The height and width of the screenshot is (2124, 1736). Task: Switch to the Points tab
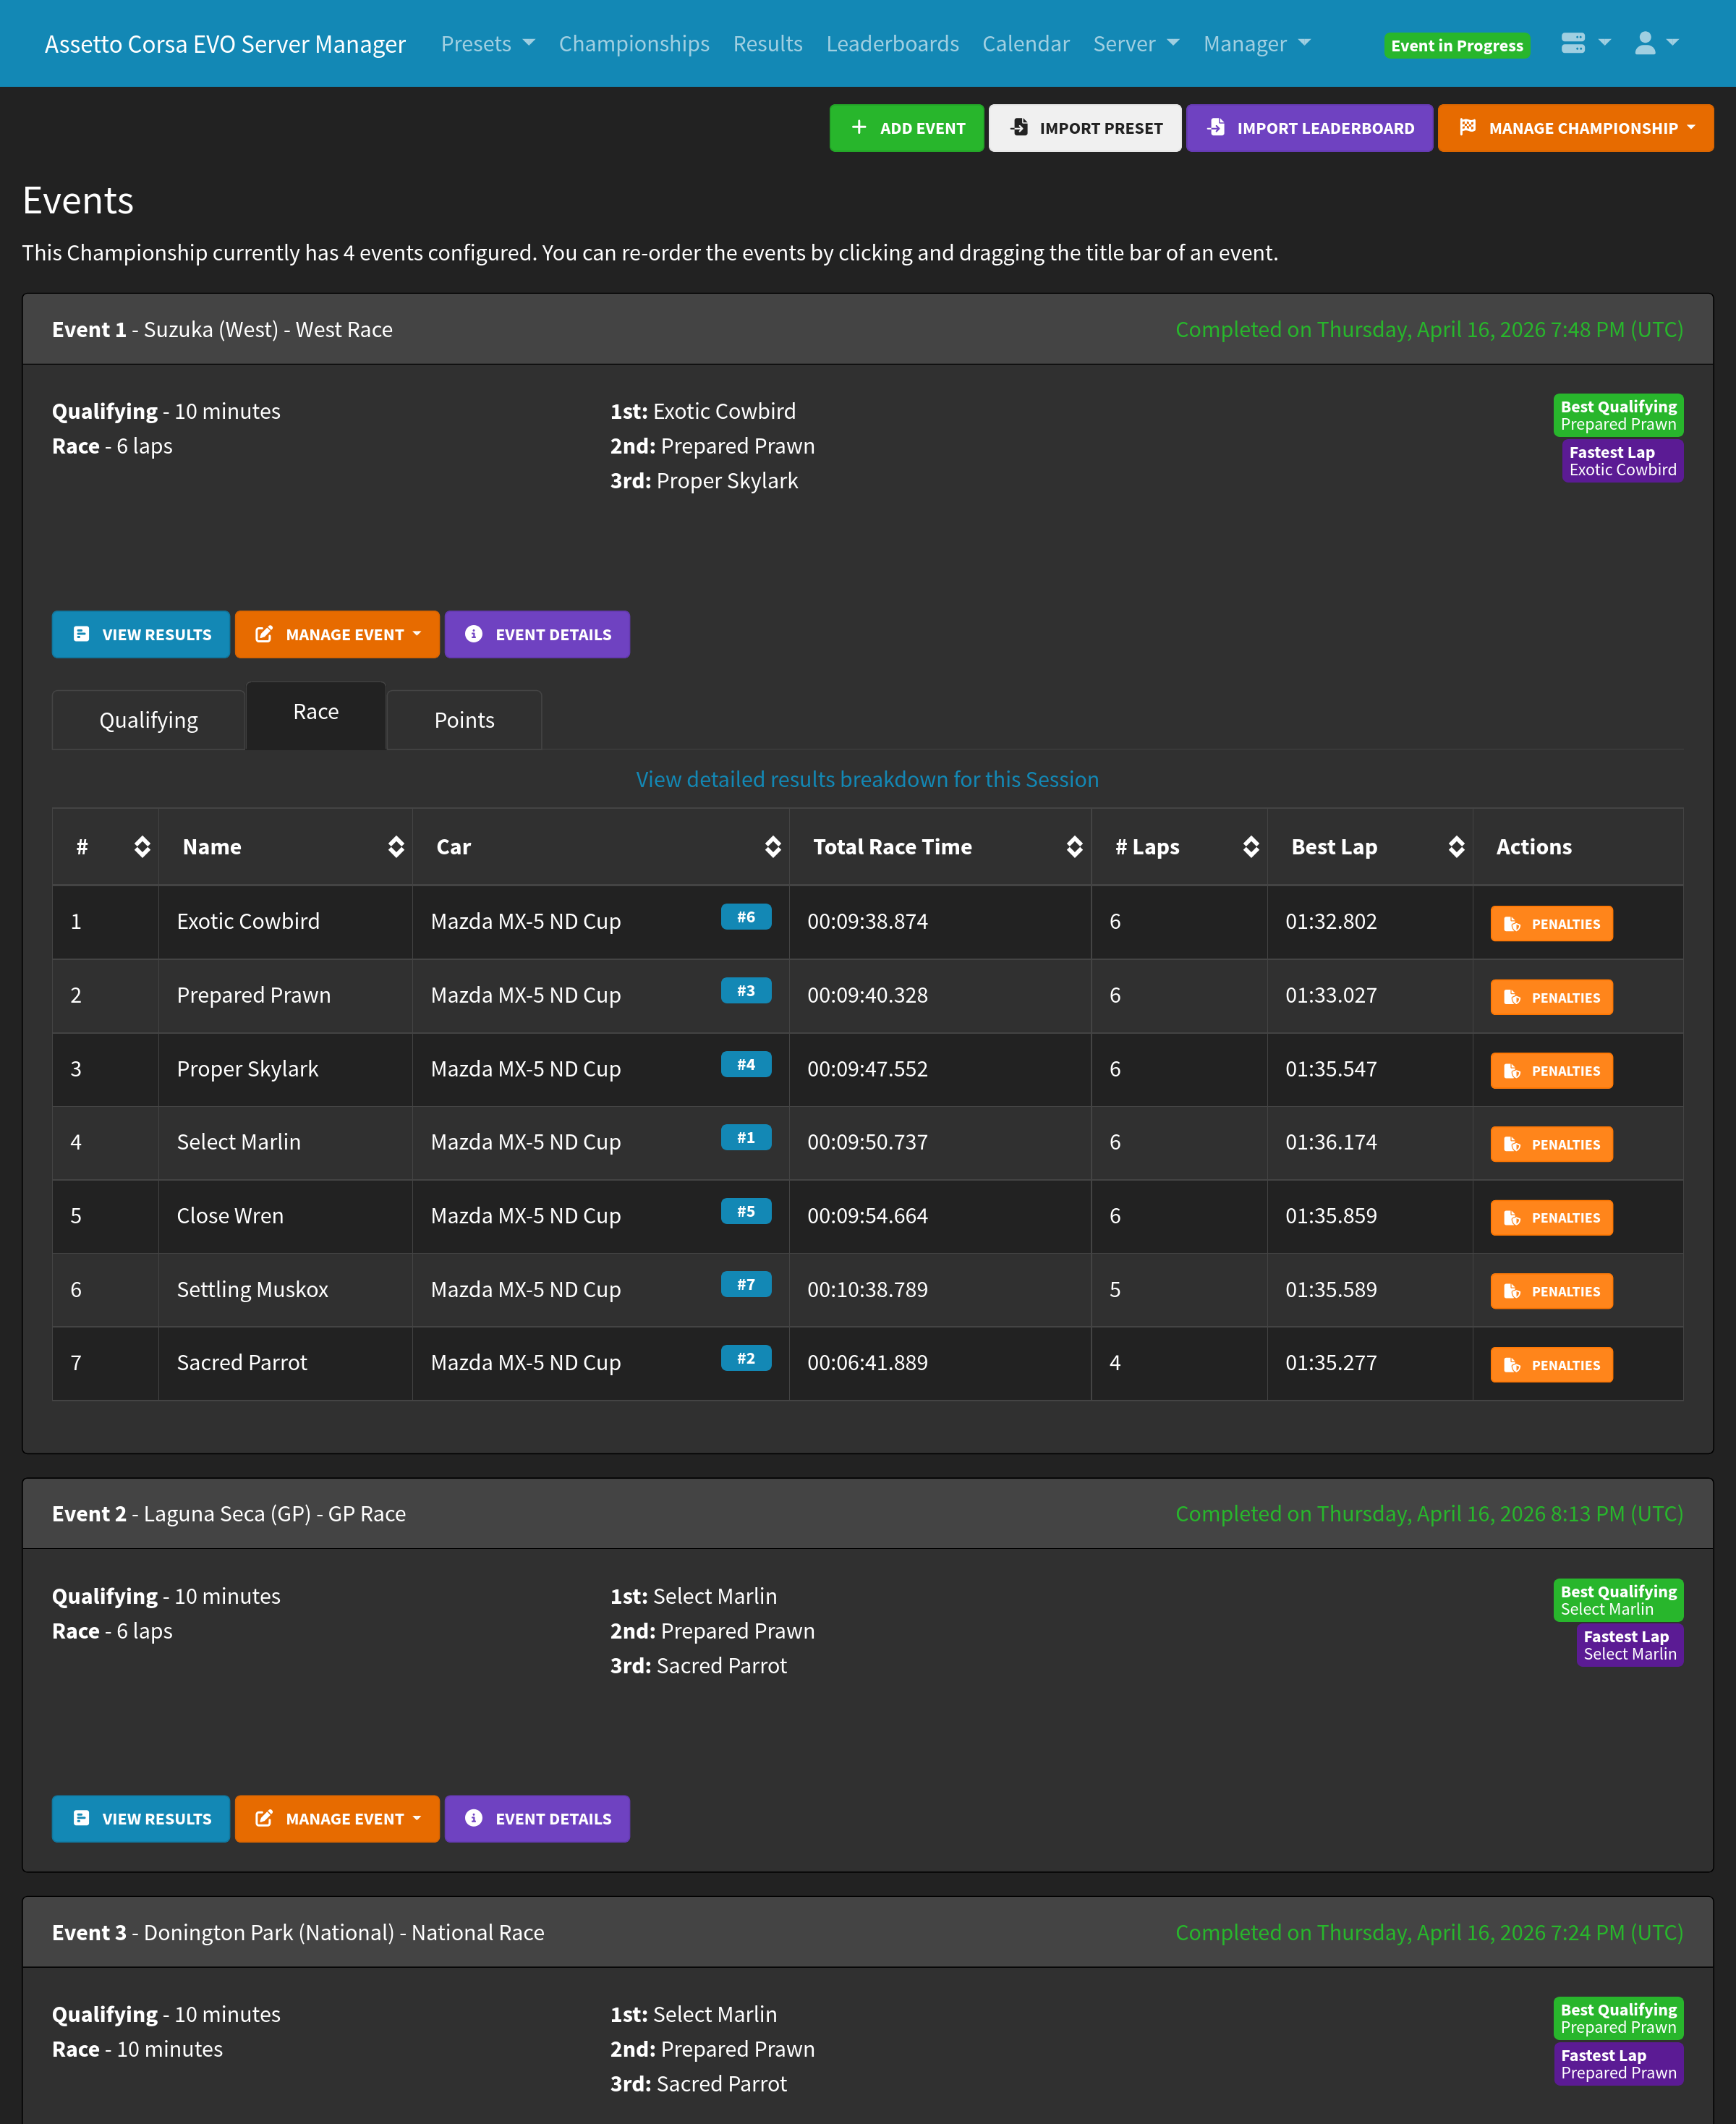point(464,720)
